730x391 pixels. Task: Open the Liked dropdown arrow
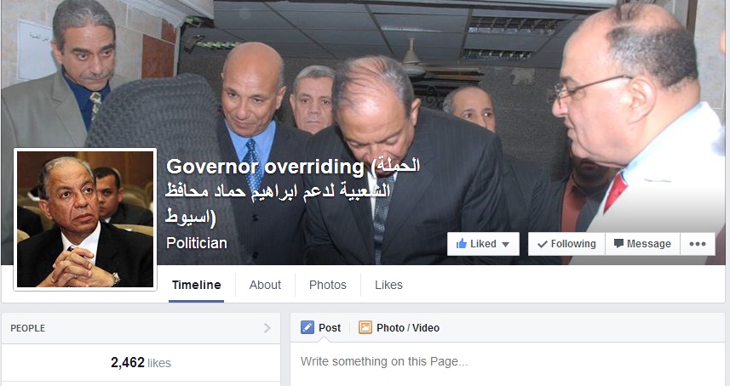pos(506,244)
